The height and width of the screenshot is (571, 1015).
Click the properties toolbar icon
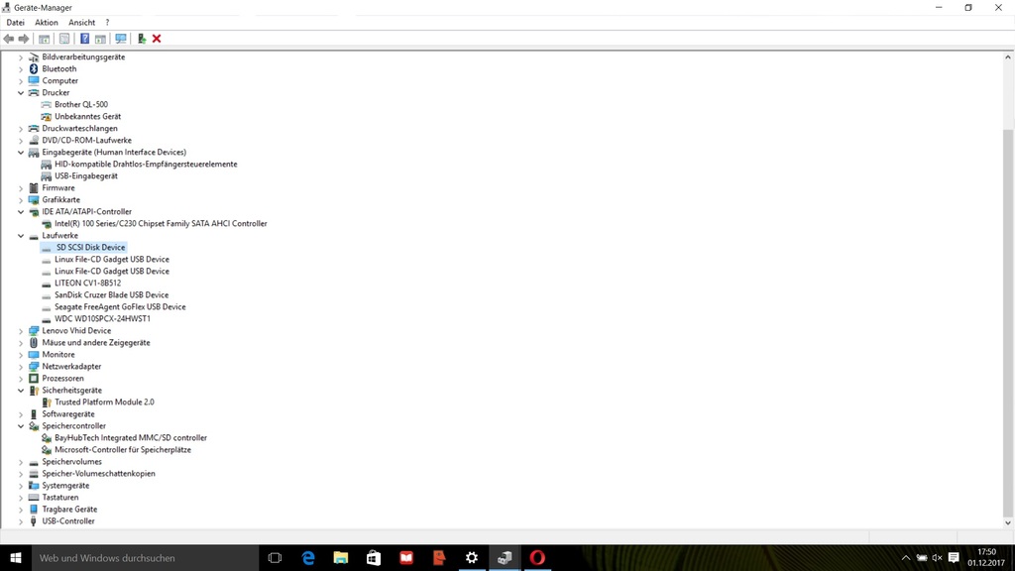click(x=64, y=39)
